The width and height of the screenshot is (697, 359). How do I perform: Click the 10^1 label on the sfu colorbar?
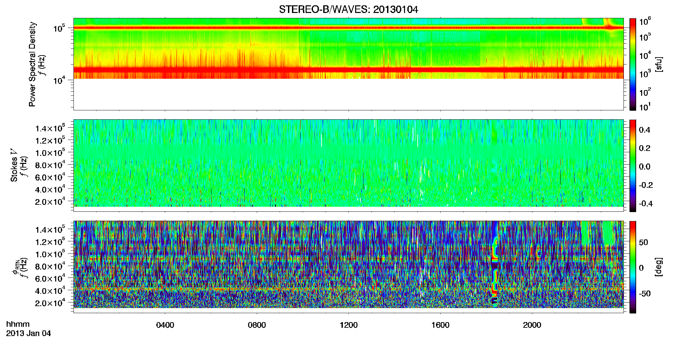[x=645, y=107]
